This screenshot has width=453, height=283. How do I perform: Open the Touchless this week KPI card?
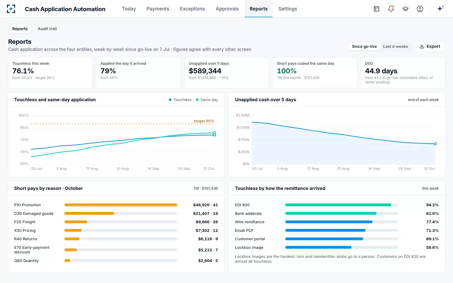(50, 73)
